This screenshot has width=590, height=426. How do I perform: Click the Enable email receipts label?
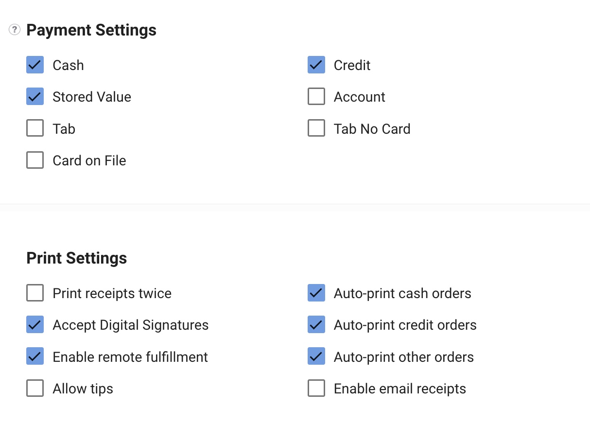(x=400, y=389)
